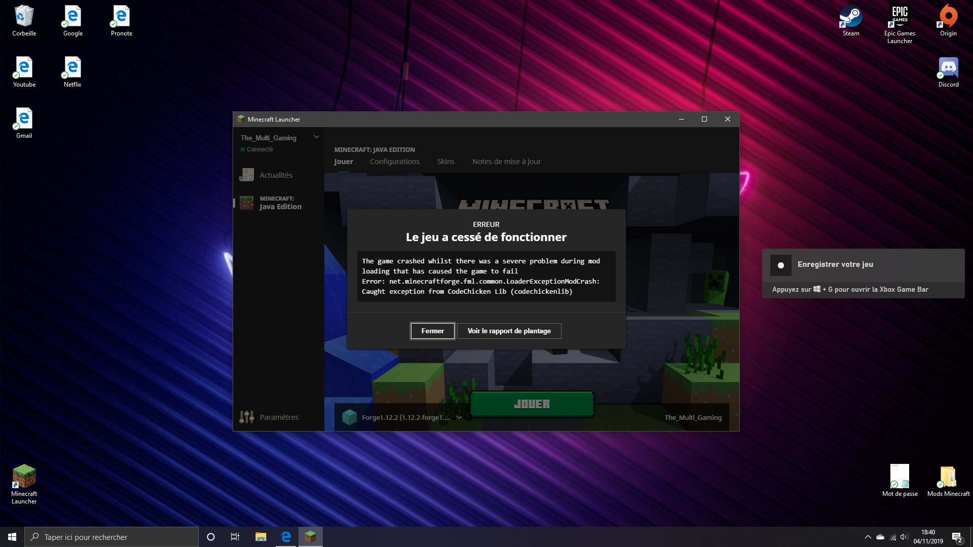973x547 pixels.
Task: Minimize the Minecraft Launcher window
Action: click(x=682, y=120)
